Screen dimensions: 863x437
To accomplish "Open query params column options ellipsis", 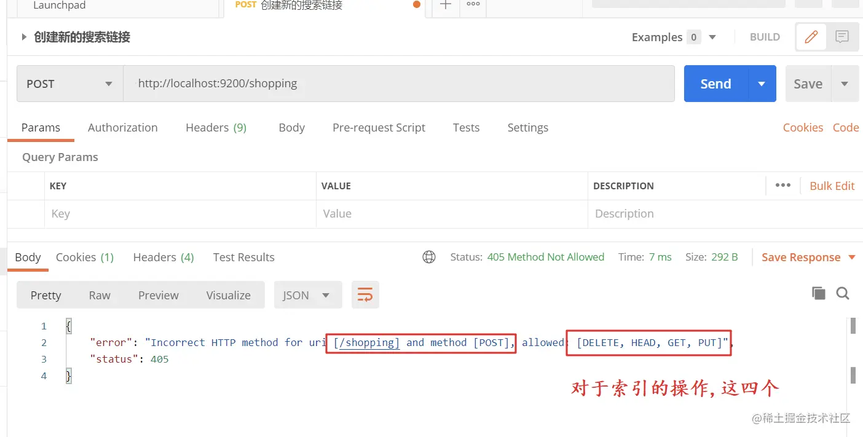I will 783,185.
